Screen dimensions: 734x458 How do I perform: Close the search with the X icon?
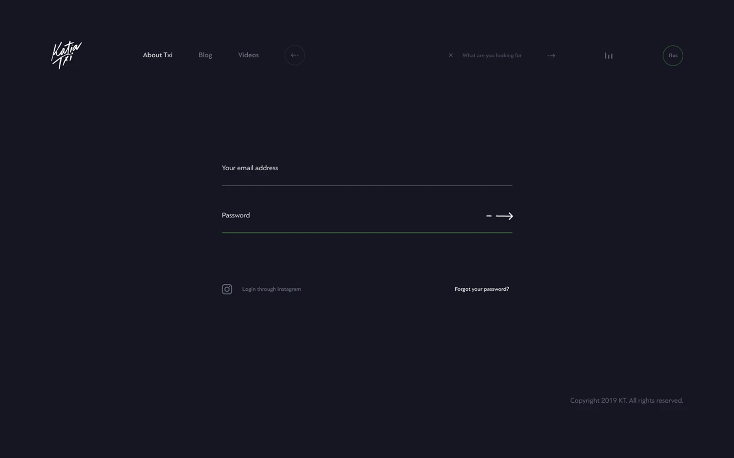tap(451, 55)
